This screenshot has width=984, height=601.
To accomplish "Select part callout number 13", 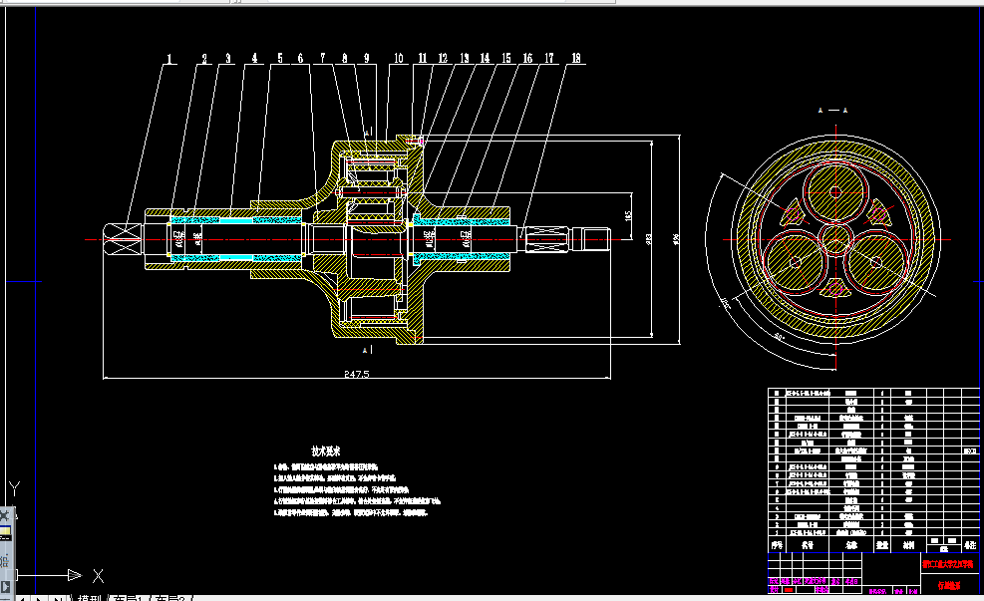I will click(465, 59).
